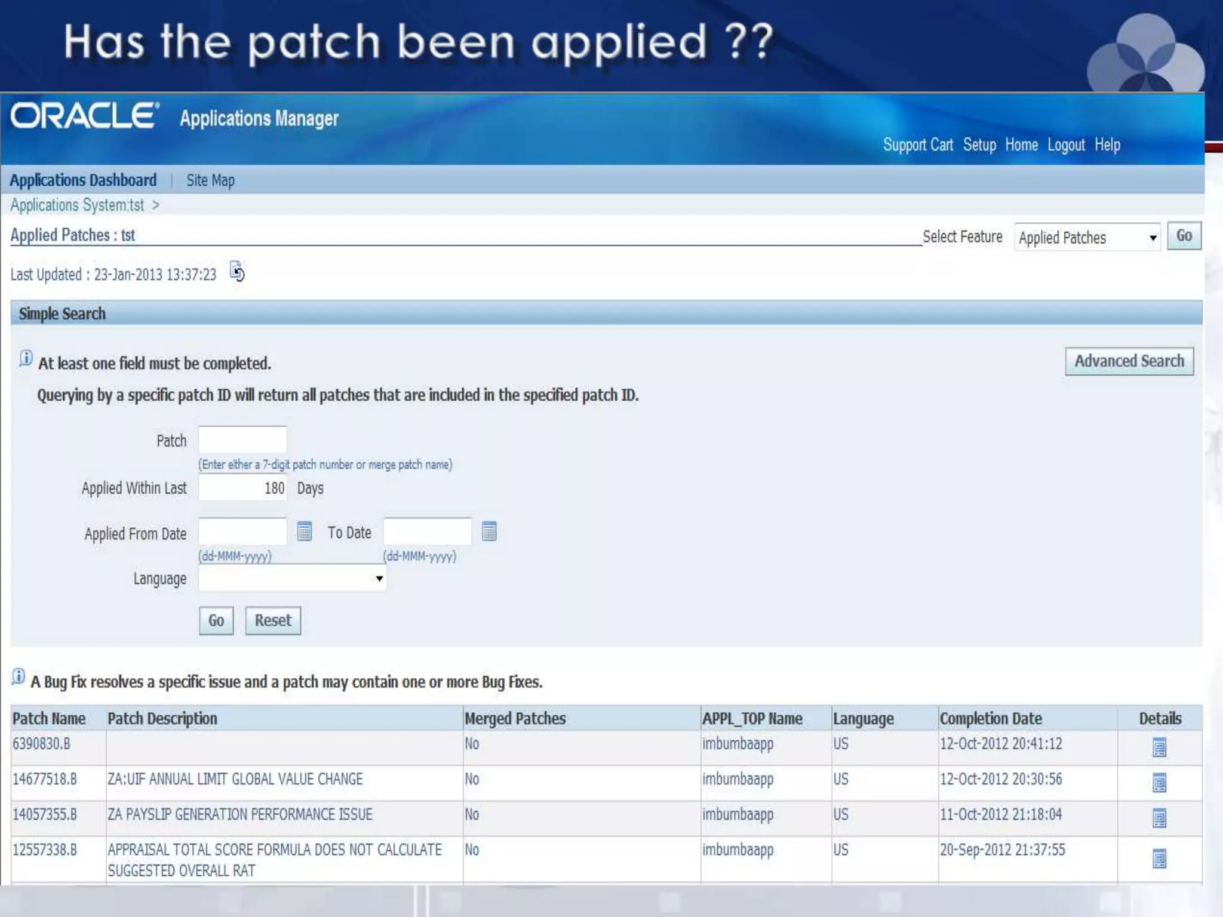
Task: Expand the Select Feature dropdown
Action: (x=1087, y=238)
